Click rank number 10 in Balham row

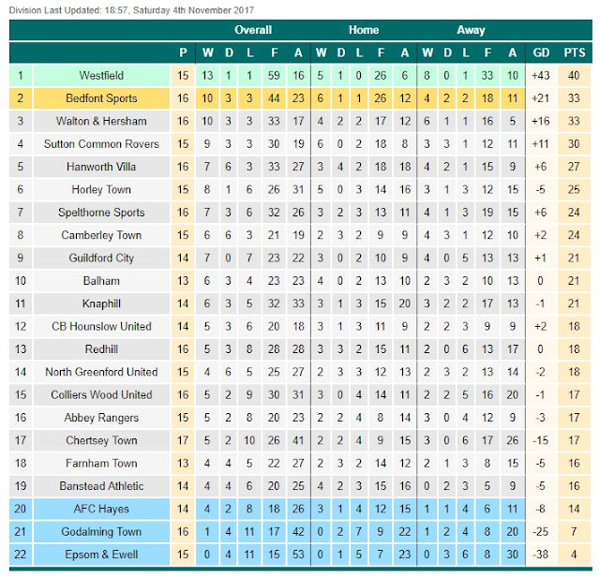point(21,281)
